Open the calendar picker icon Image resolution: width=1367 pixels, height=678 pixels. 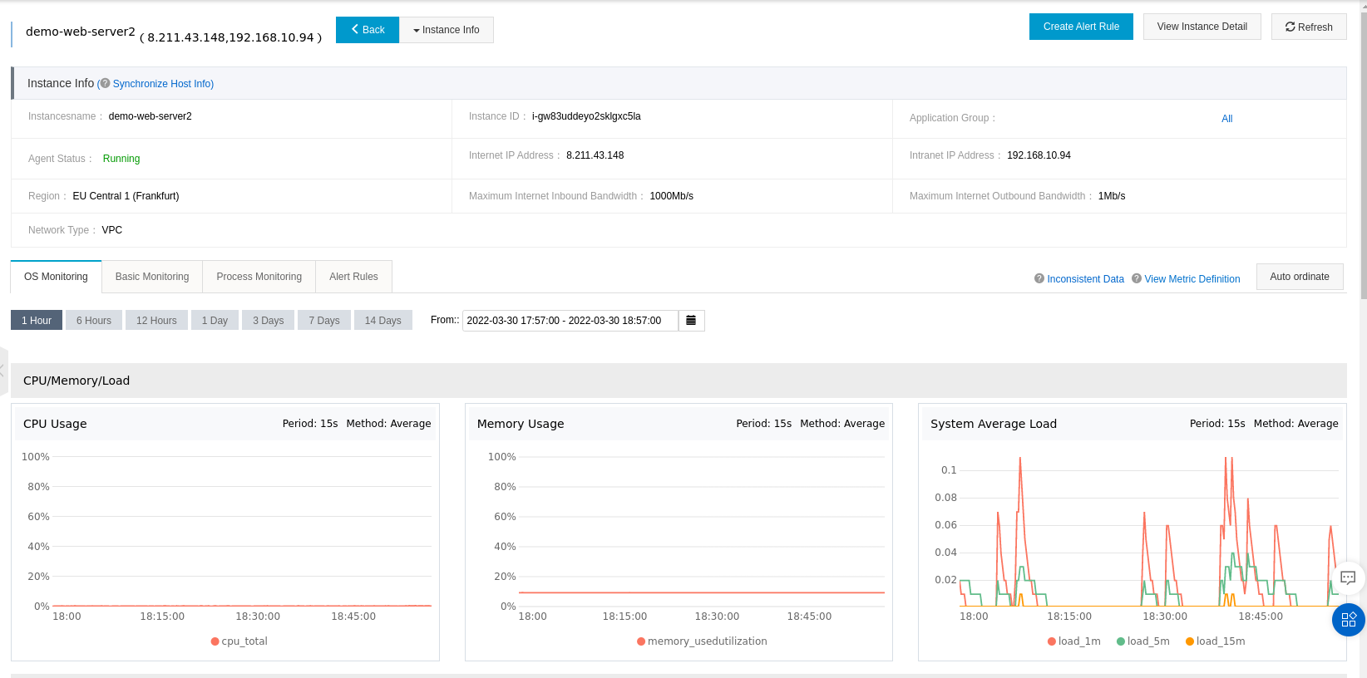(x=691, y=321)
